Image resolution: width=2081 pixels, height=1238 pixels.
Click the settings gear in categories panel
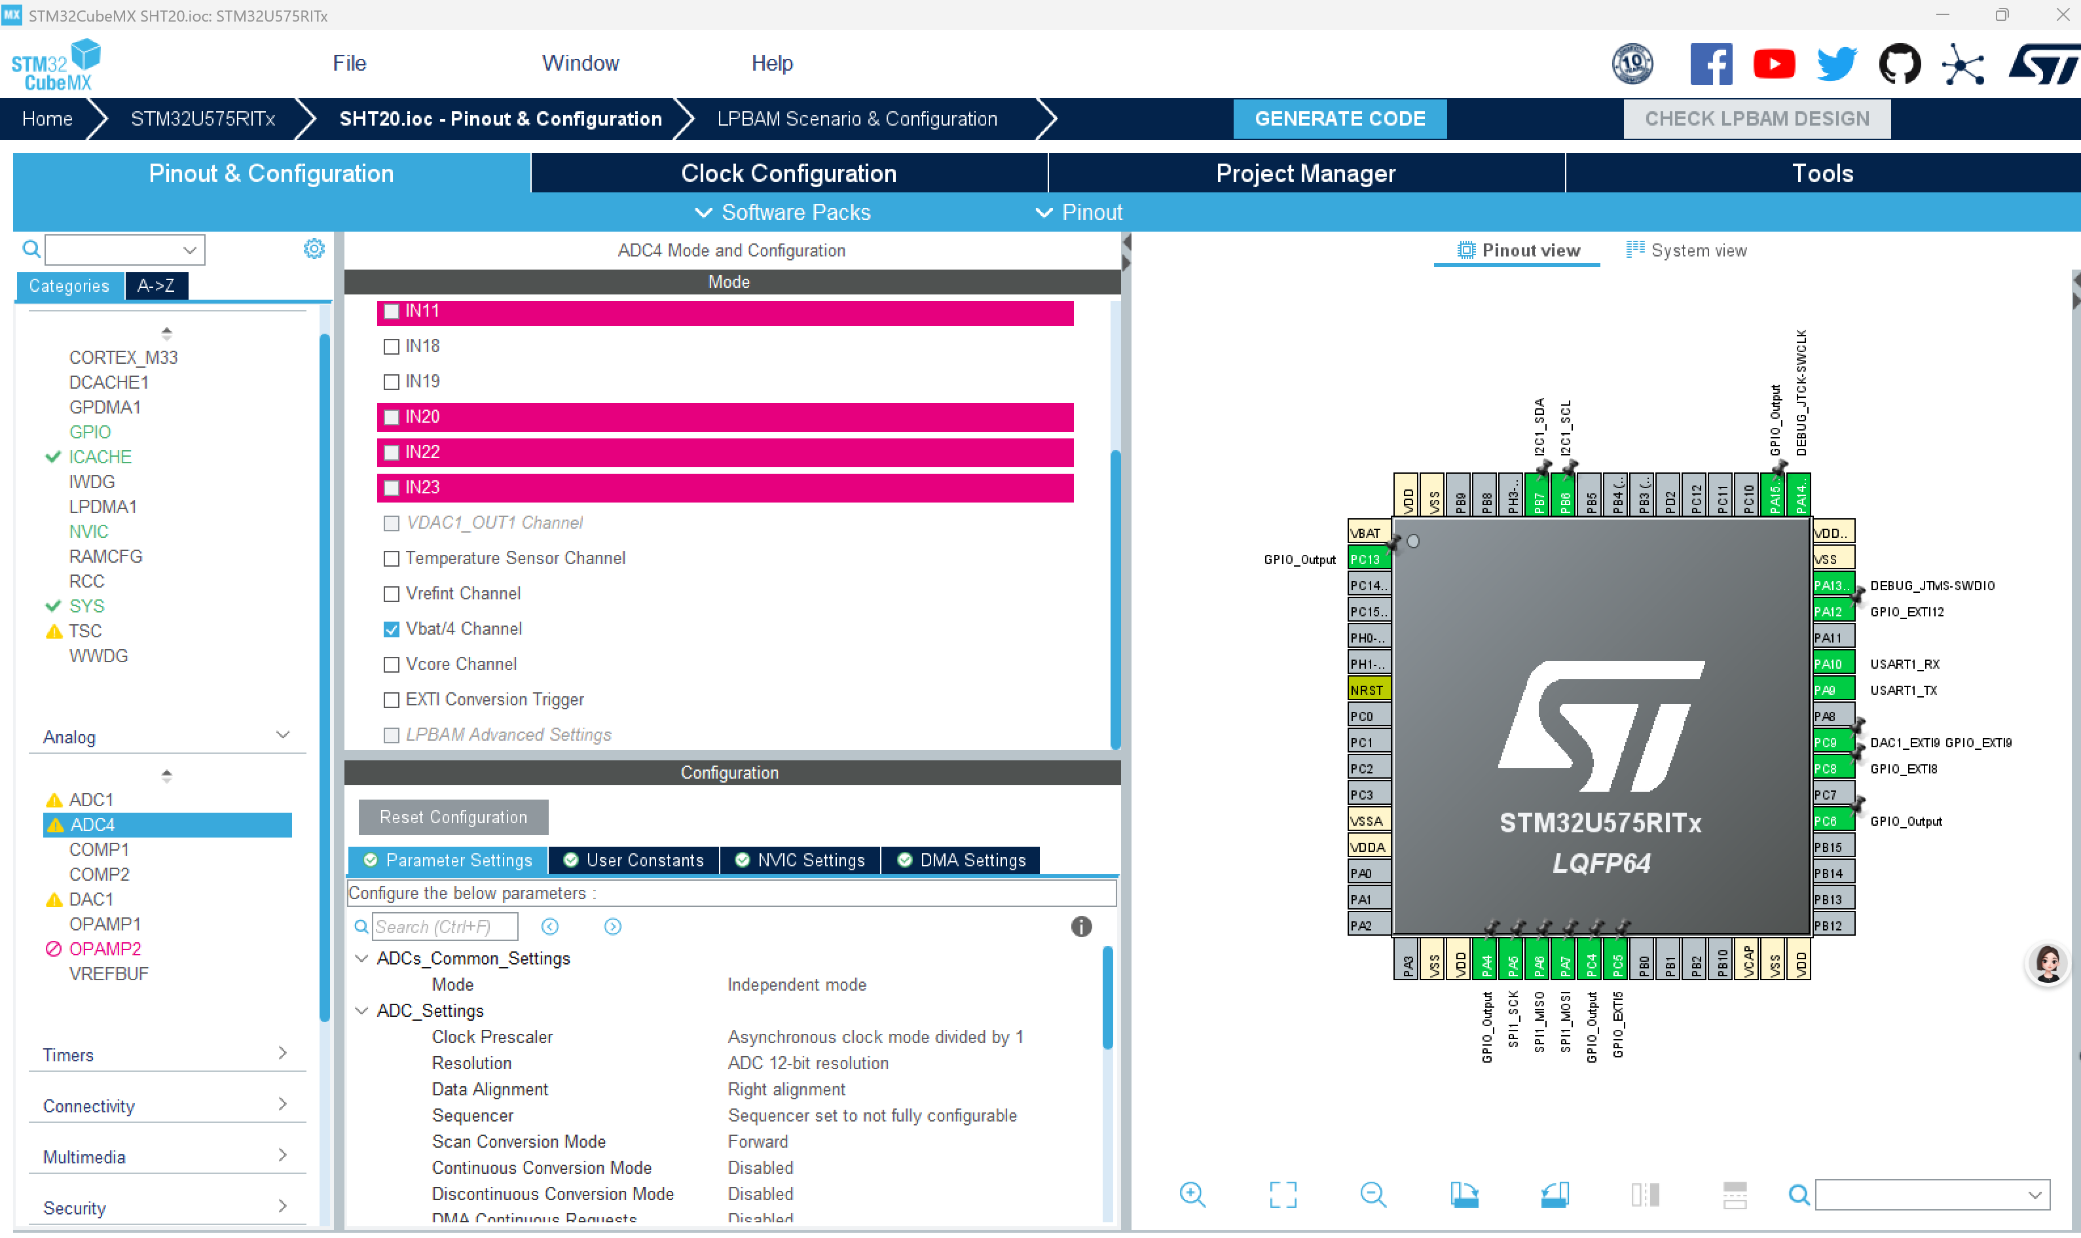314,249
